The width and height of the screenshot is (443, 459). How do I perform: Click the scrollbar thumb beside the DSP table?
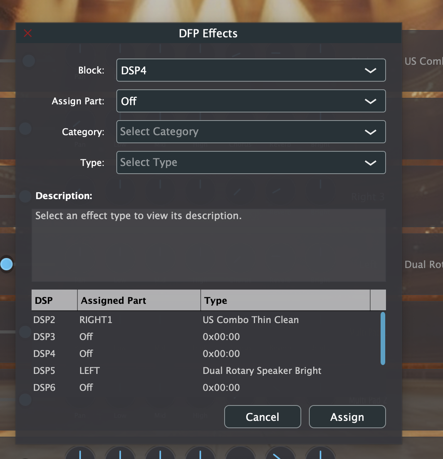pos(382,339)
